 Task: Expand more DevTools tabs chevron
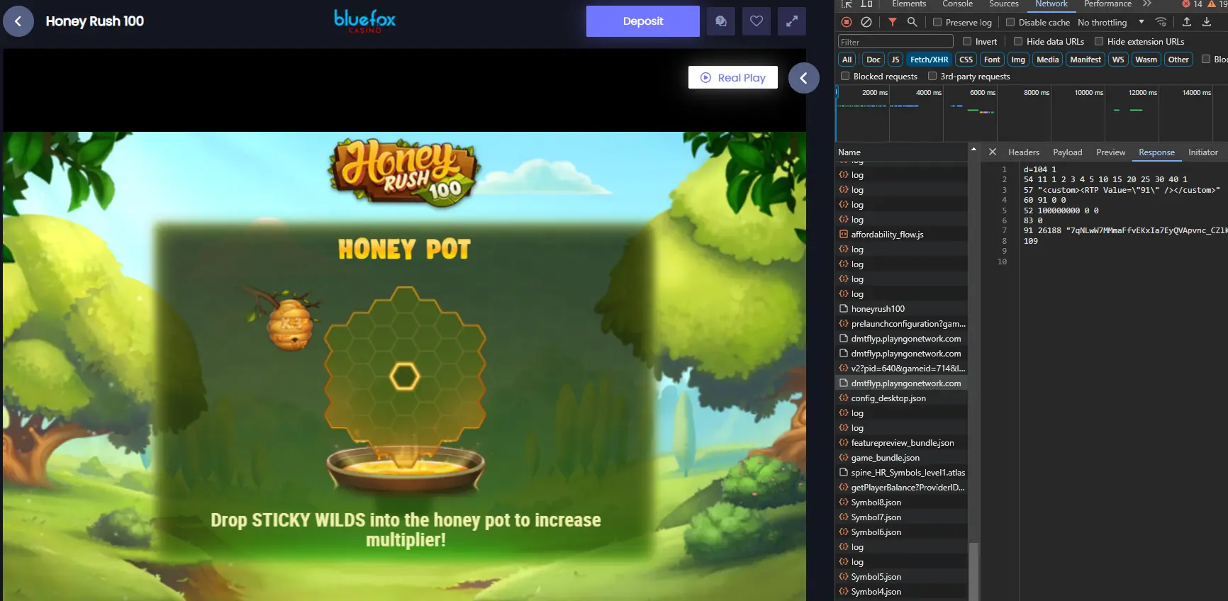tap(1147, 4)
